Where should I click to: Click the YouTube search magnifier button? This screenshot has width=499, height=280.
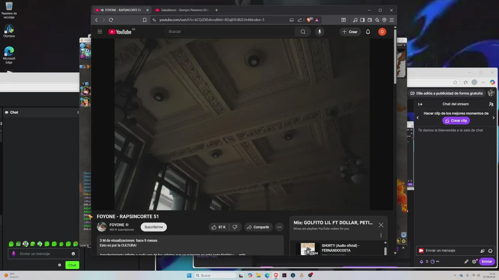pyautogui.click(x=303, y=31)
